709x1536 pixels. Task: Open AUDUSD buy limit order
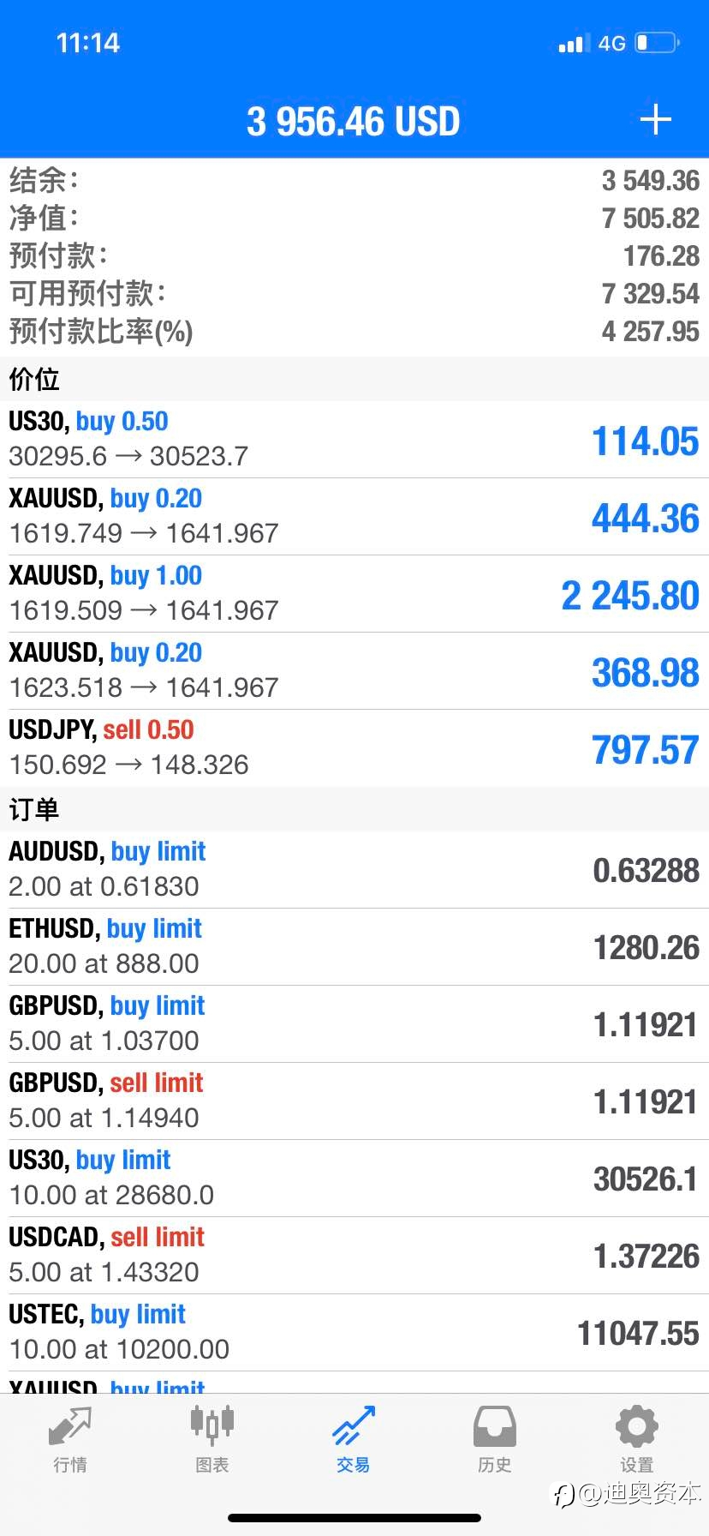[x=354, y=870]
